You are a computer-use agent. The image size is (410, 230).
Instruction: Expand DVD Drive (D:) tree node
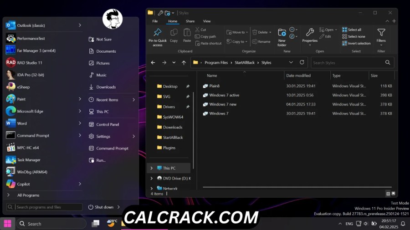click(151, 178)
